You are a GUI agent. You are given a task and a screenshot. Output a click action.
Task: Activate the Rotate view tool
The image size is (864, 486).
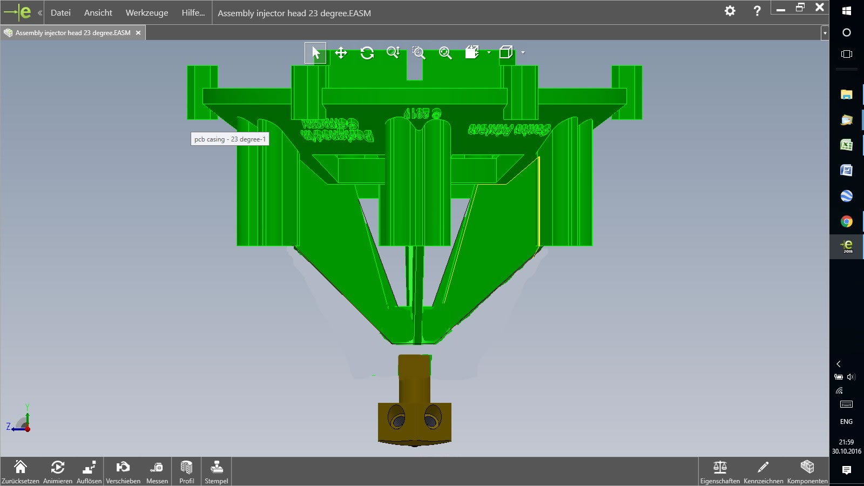coord(367,53)
